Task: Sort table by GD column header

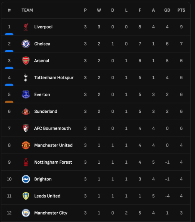Action: point(167,10)
